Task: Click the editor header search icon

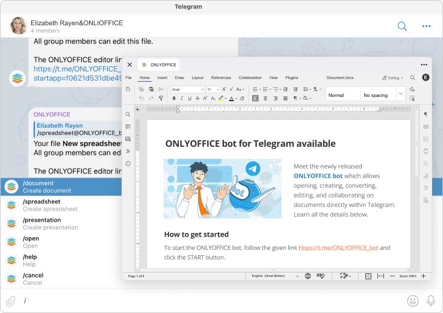Action: tap(413, 78)
